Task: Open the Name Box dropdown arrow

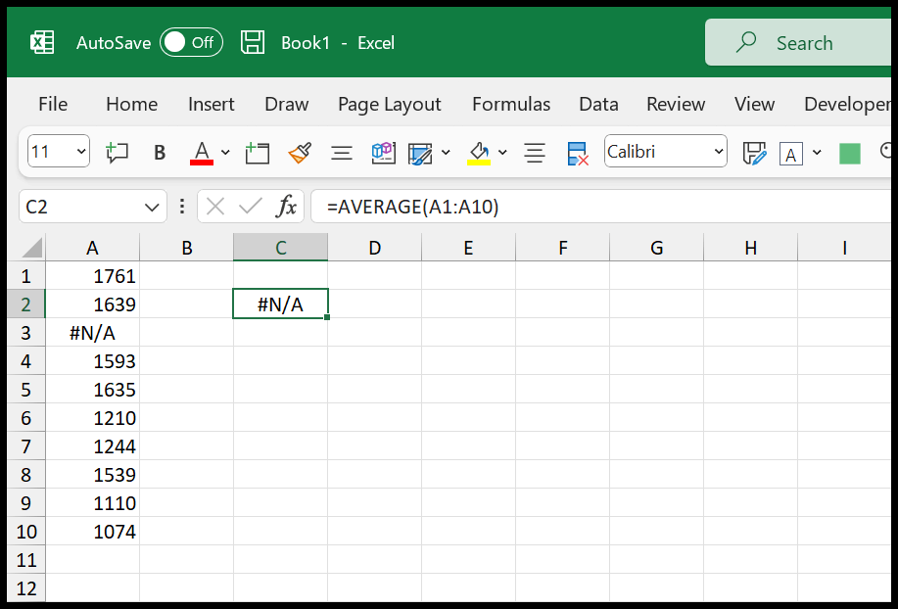Action: point(152,207)
